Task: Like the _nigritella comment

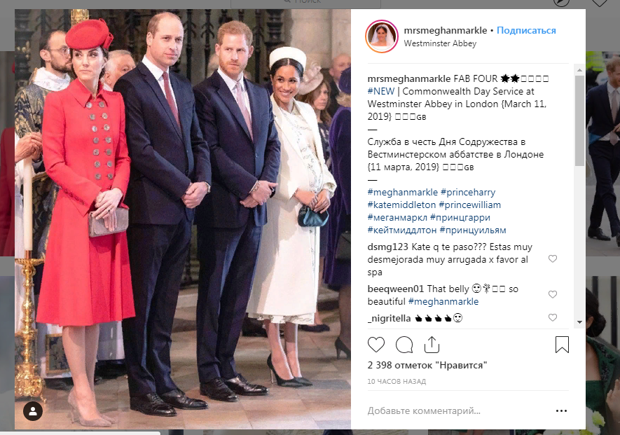Action: [553, 317]
